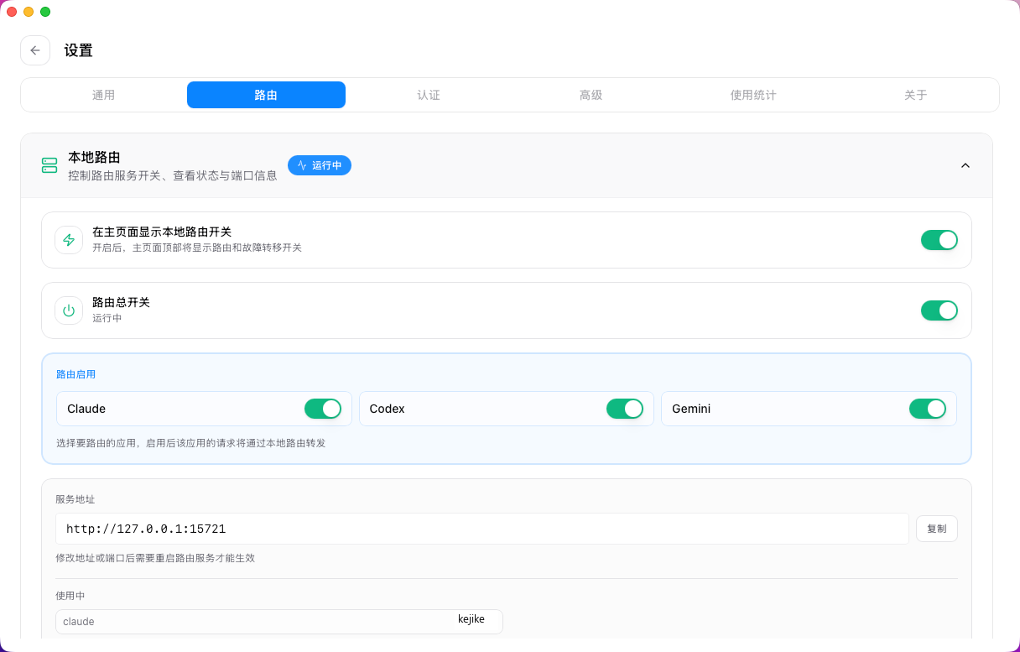Click the service address field
This screenshot has height=652, width=1020.
[x=482, y=529]
